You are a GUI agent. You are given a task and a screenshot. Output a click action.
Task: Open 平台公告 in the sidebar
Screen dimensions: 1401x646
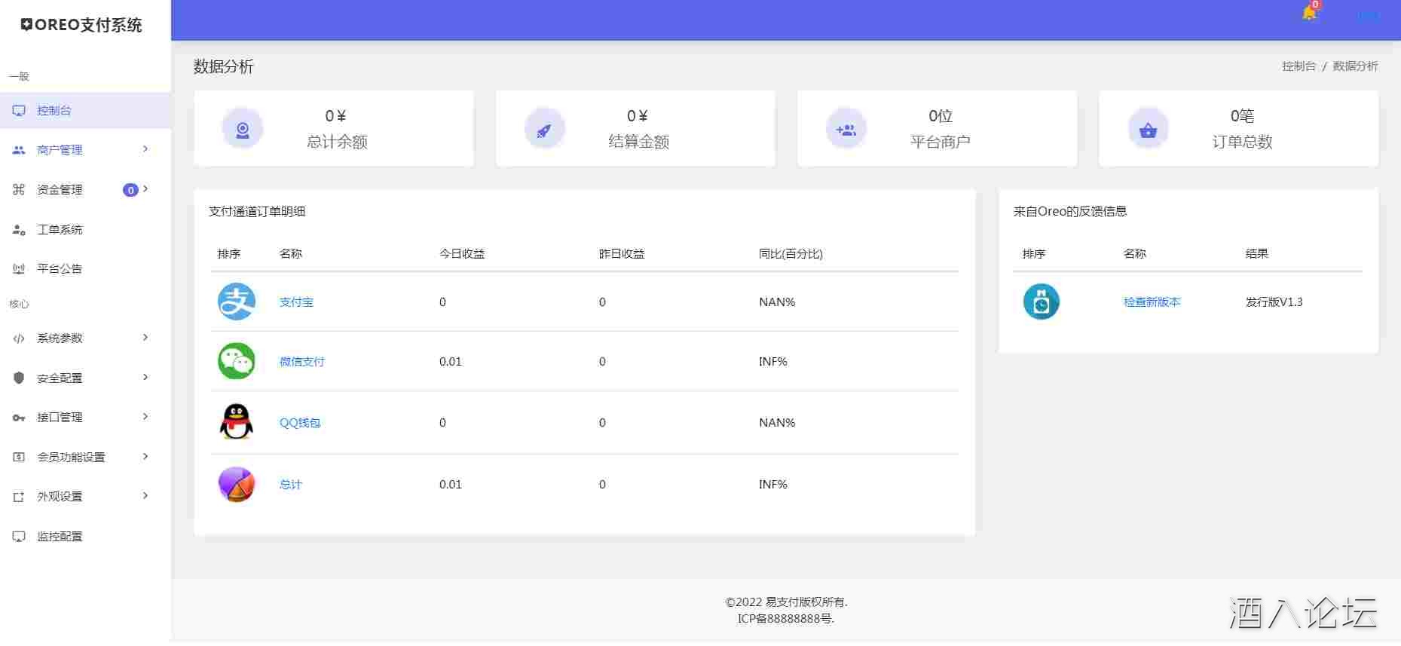(60, 268)
